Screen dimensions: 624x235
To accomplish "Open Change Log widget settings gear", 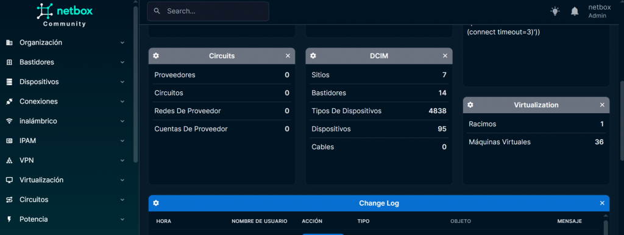I will click(x=156, y=203).
